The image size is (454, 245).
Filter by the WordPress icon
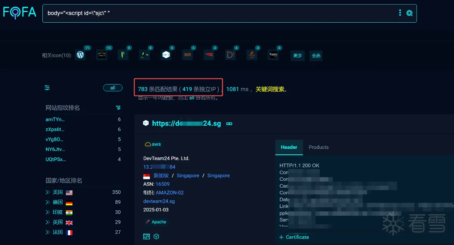(80, 55)
